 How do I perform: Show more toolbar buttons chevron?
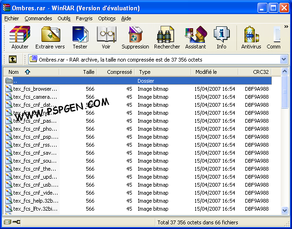(286, 27)
